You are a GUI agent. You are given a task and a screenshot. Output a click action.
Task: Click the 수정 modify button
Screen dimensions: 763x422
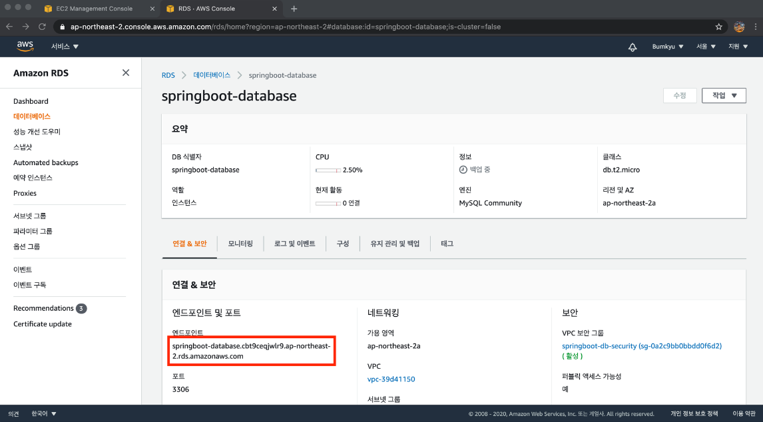click(680, 95)
